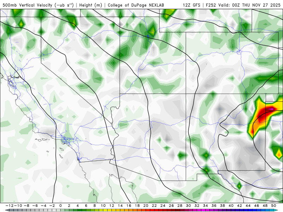
Task: Click the '30' value on the color scale
Action: click(189, 206)
